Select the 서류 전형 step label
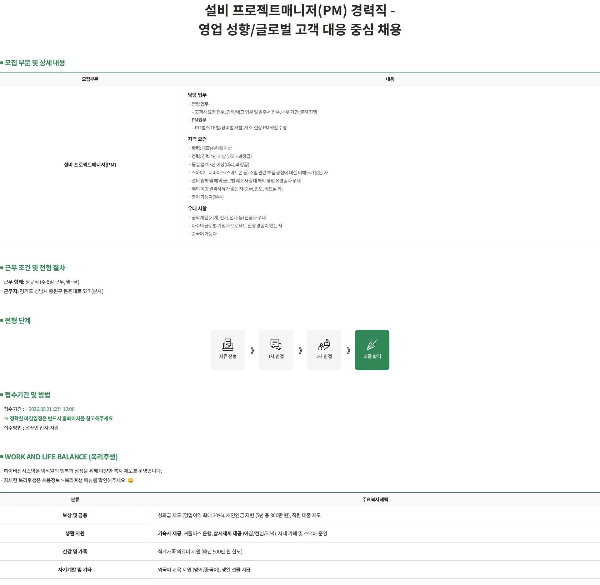This screenshot has width=600, height=585. tap(228, 356)
